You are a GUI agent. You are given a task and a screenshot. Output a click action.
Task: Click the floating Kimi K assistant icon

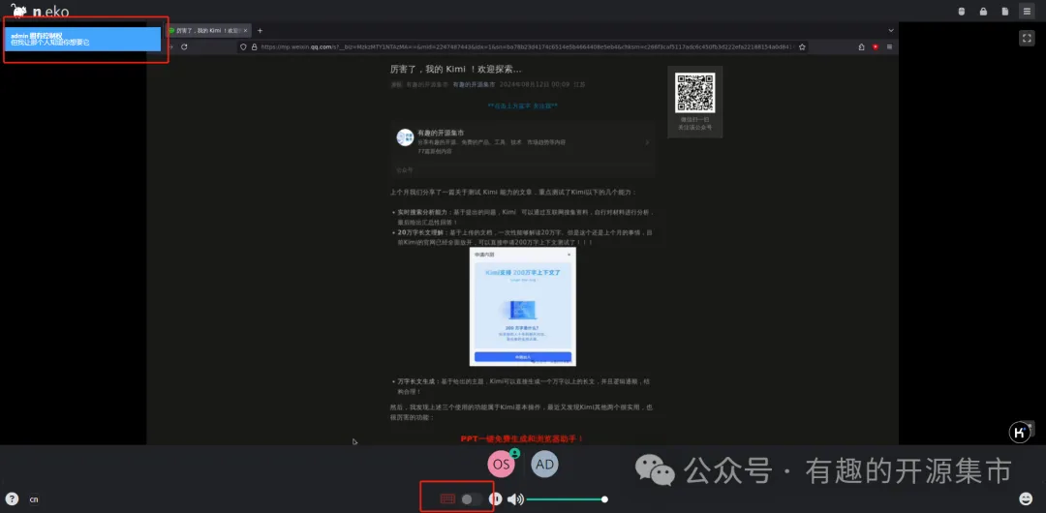coord(1019,433)
